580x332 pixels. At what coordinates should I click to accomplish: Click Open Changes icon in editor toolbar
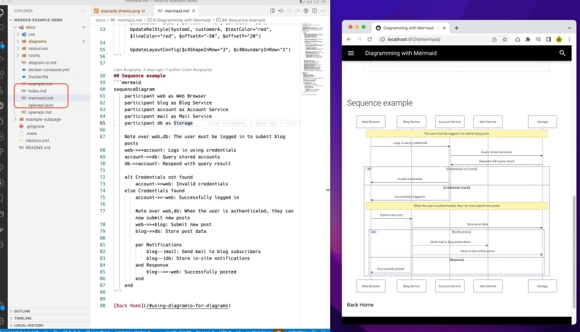pos(281,11)
